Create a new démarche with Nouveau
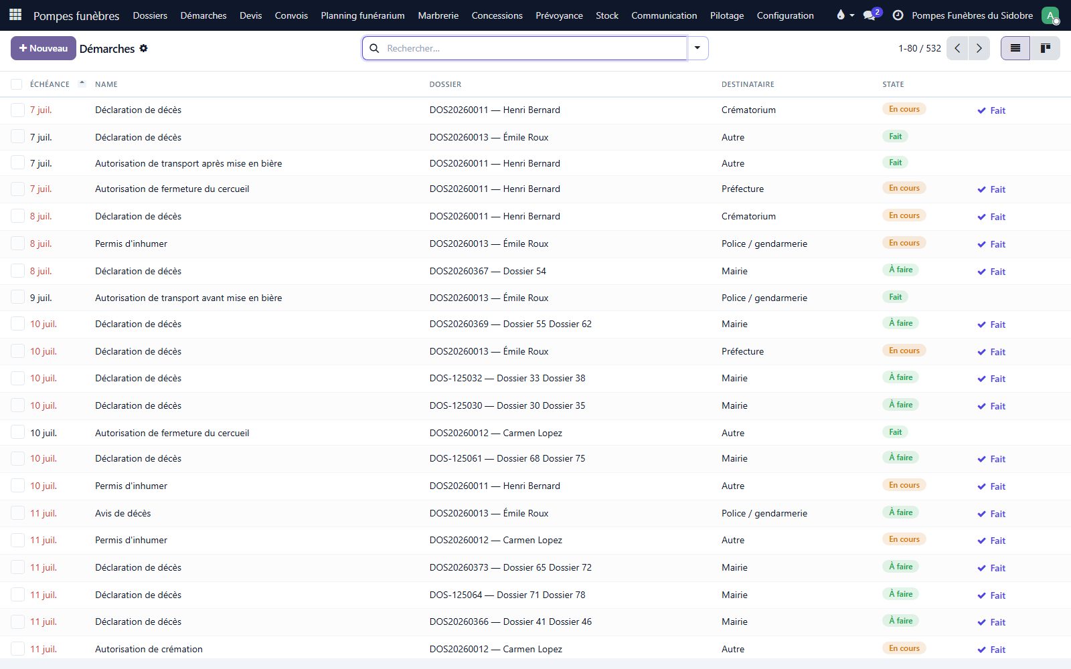Image resolution: width=1071 pixels, height=669 pixels. pyautogui.click(x=44, y=48)
